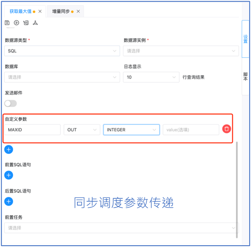Viewport: 251px width, 247px height.
Task: Open the 脚本 side panel tab
Action: 245,77
